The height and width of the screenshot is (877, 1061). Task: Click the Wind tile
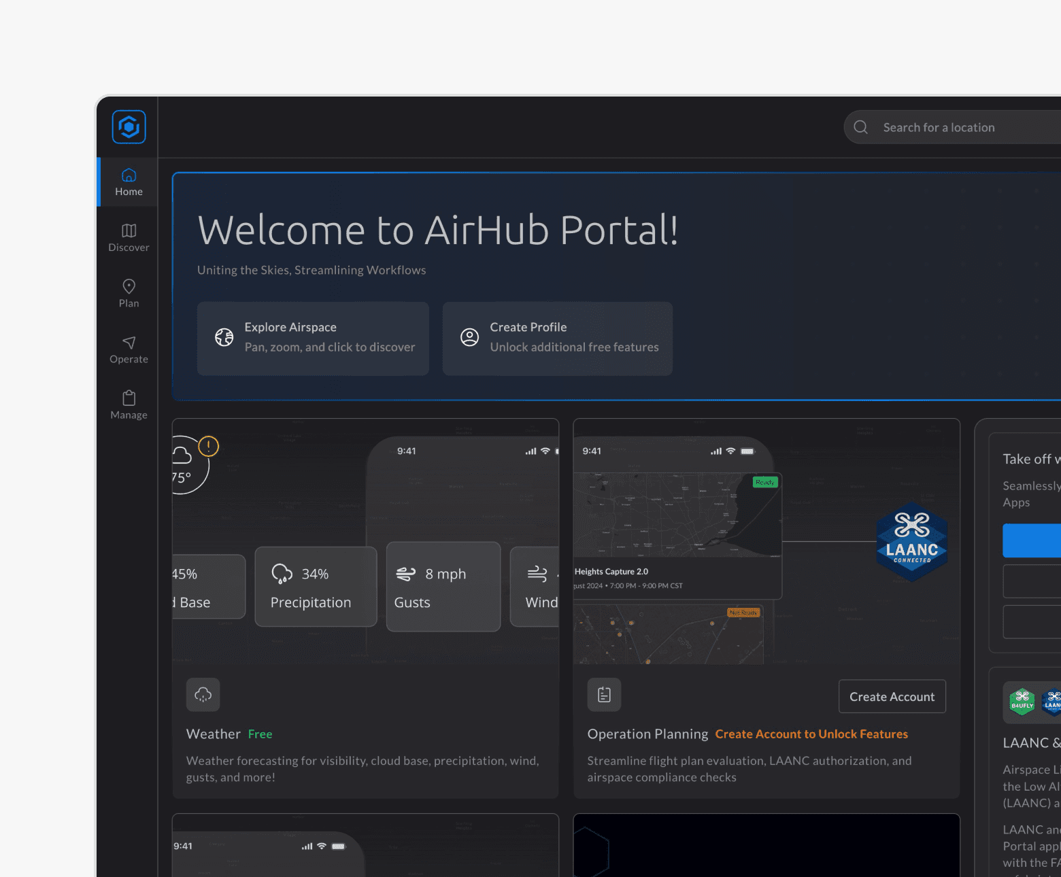tap(535, 587)
